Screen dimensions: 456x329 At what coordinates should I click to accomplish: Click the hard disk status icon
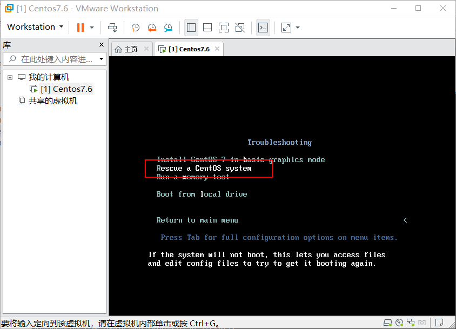388,323
